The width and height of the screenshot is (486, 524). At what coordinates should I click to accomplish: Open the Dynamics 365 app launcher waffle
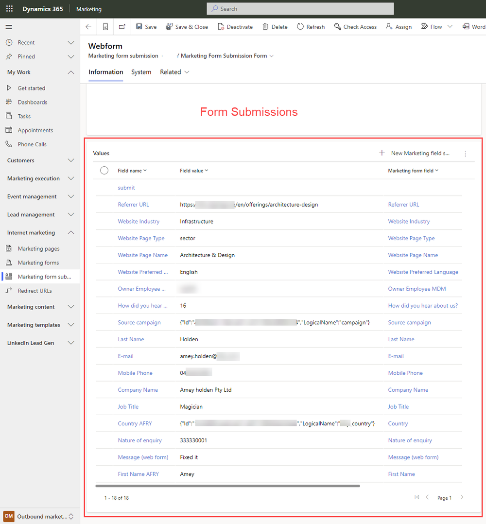[9, 9]
